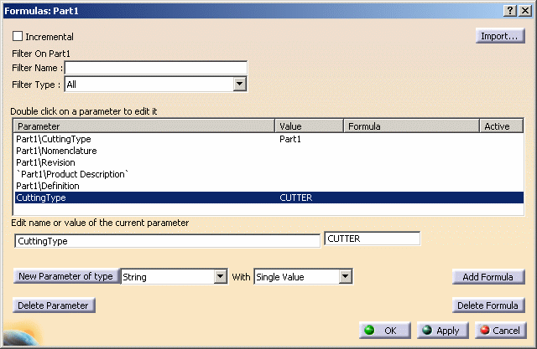Screen dimensions: 537x349
Task: Click the CUTTER value field
Action: 372,239
